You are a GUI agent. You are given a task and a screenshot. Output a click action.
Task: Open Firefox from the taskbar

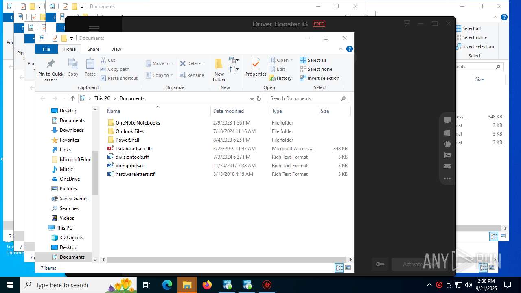click(207, 285)
